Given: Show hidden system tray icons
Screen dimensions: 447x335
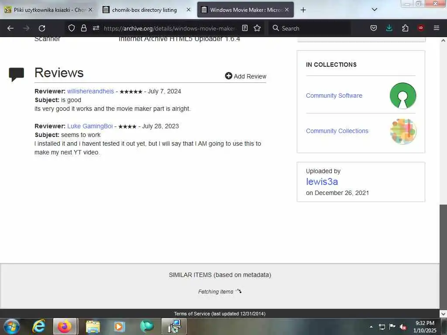Looking at the screenshot, I should click(x=371, y=327).
